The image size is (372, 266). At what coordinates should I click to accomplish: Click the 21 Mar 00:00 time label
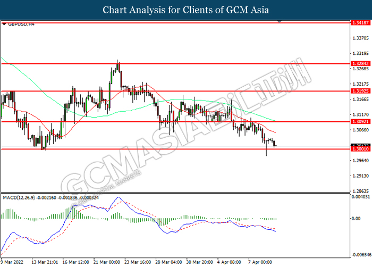coord(107,262)
